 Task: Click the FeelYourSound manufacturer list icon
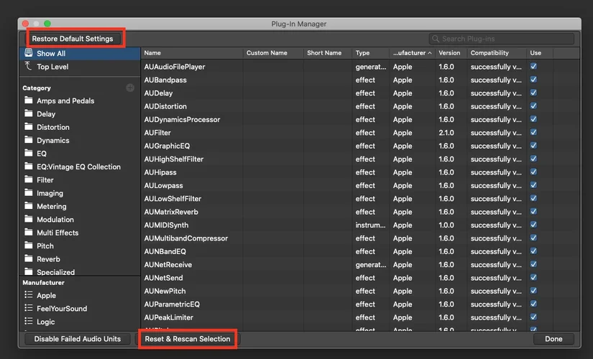(x=29, y=308)
